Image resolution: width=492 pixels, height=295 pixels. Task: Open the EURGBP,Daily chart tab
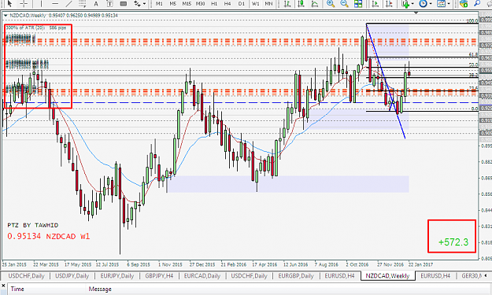tap(296, 276)
